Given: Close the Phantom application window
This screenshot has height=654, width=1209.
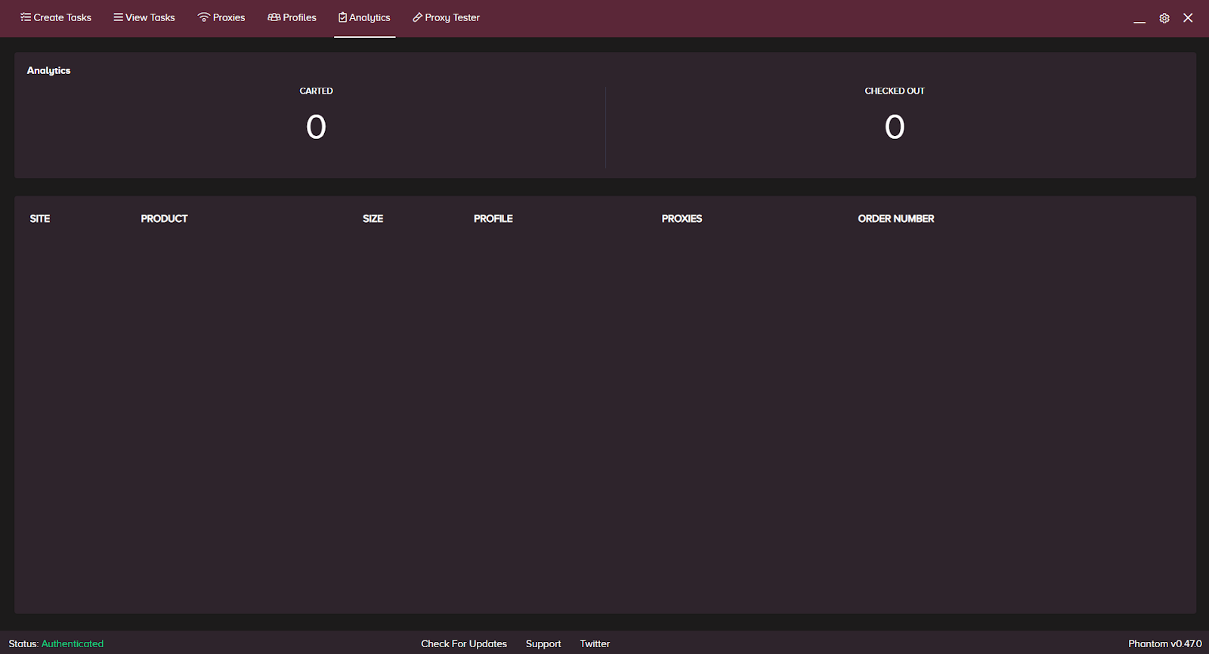Looking at the screenshot, I should click(1188, 18).
